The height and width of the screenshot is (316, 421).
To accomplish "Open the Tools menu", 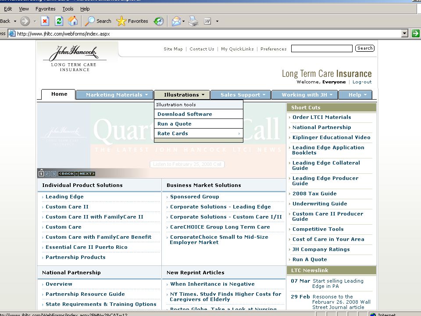I will click(x=68, y=9).
